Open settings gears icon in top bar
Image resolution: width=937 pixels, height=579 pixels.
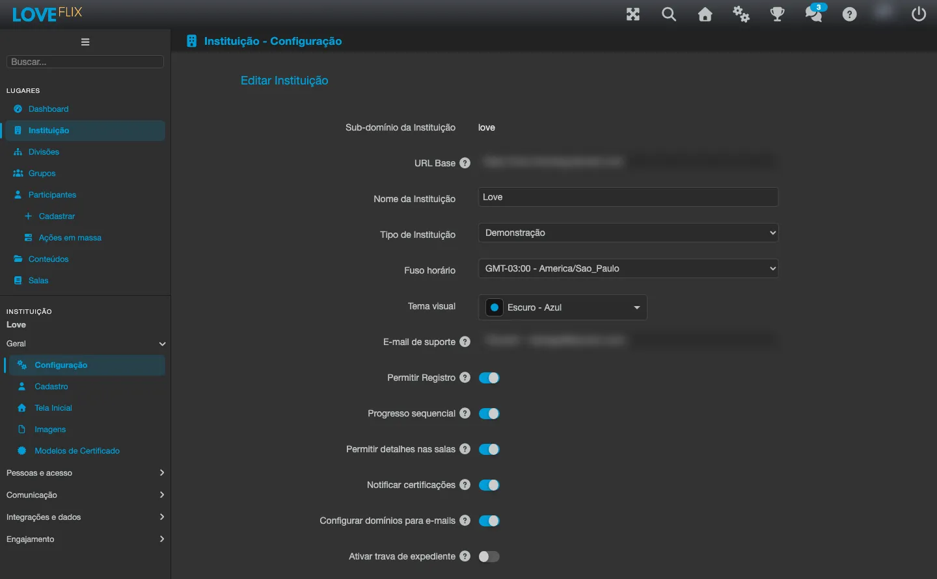(741, 14)
